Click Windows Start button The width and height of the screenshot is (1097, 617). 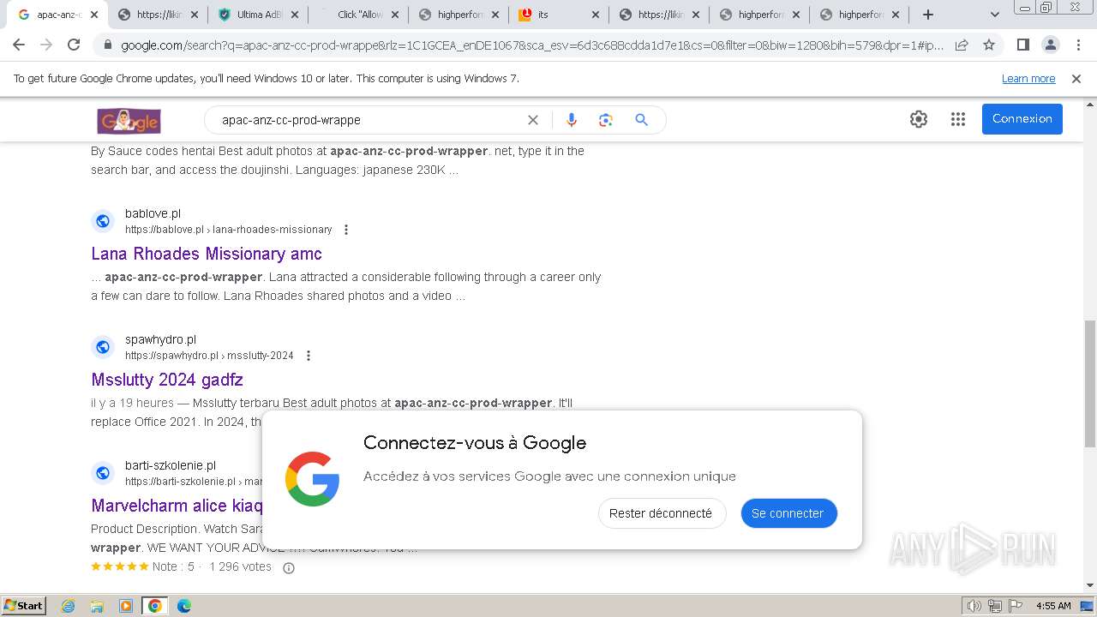tap(23, 606)
